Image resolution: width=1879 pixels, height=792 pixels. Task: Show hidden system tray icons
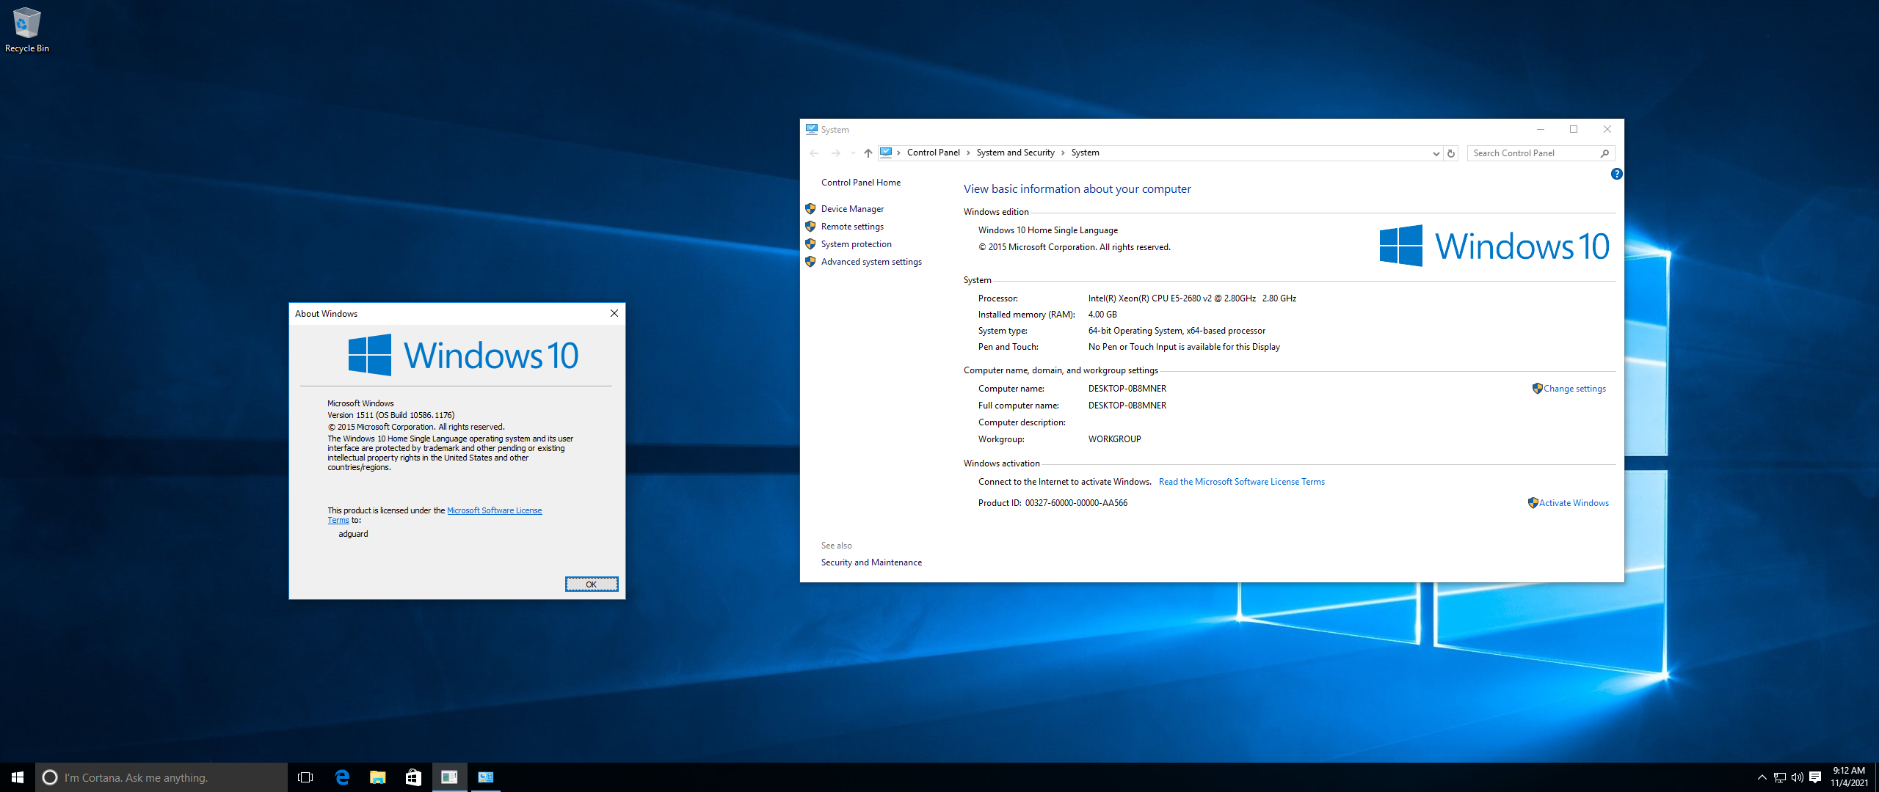pyautogui.click(x=1762, y=777)
